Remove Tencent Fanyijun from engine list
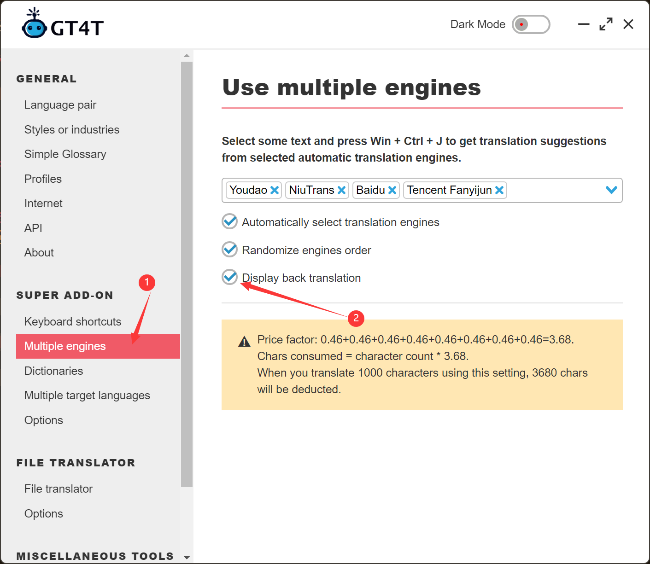 pyautogui.click(x=499, y=190)
